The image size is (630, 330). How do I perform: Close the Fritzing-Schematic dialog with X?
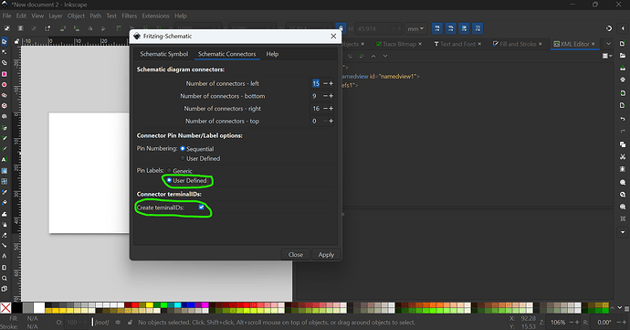(333, 36)
